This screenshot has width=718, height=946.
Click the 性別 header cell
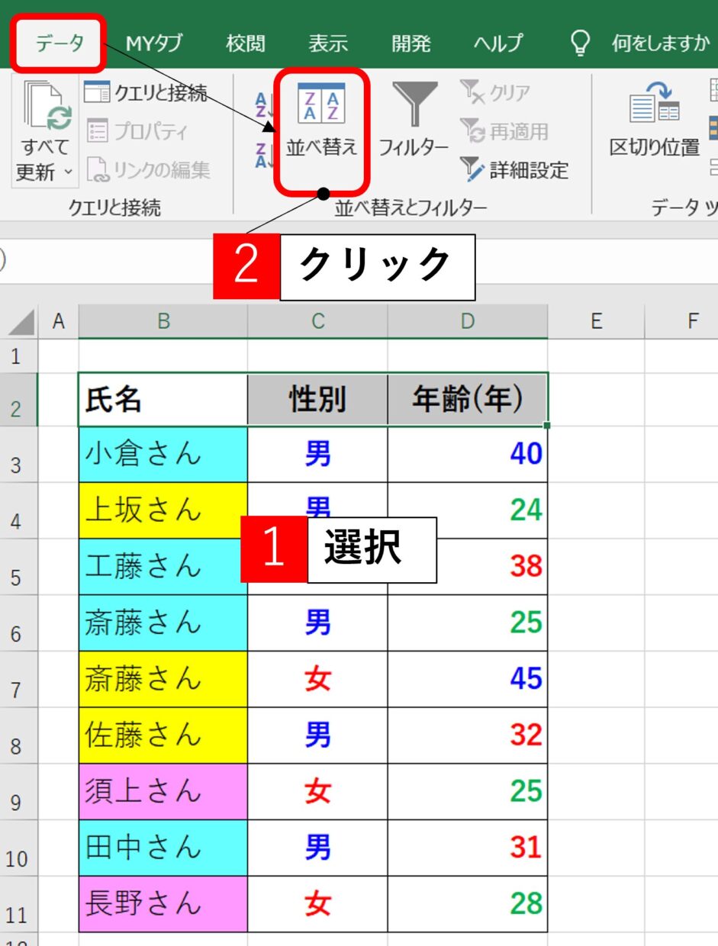click(317, 399)
